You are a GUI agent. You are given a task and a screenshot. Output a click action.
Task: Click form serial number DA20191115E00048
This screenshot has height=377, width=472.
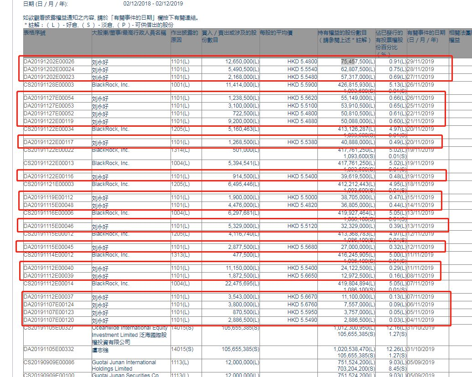point(49,205)
